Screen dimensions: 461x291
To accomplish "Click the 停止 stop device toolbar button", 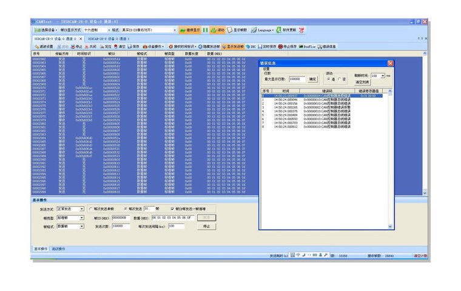I will (77, 47).
